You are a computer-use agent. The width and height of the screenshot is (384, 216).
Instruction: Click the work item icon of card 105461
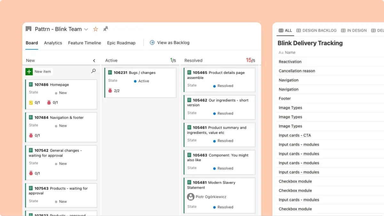(x=189, y=128)
